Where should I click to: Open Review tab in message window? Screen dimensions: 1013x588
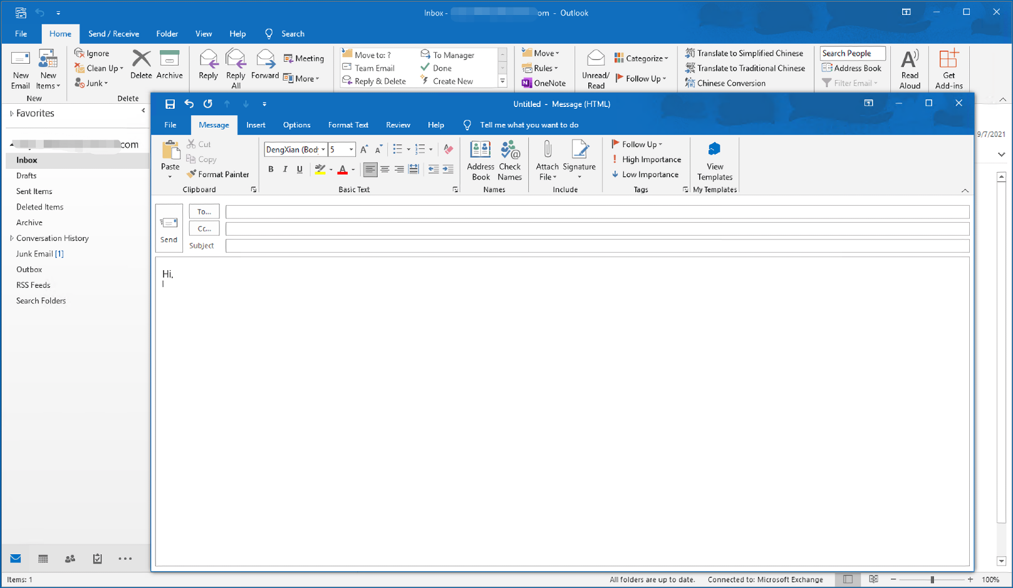click(398, 125)
